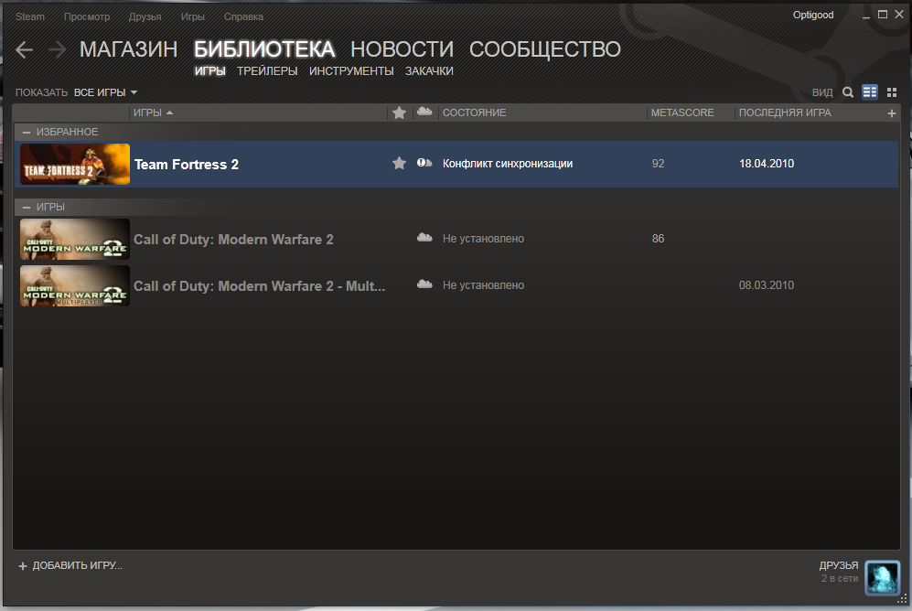Sort by СОСТОЯНИЕ column header
The width and height of the screenshot is (912, 611).
(474, 113)
